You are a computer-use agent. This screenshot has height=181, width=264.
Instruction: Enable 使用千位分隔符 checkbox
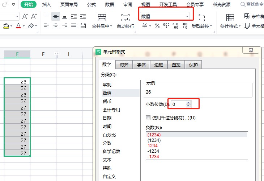click(148, 118)
